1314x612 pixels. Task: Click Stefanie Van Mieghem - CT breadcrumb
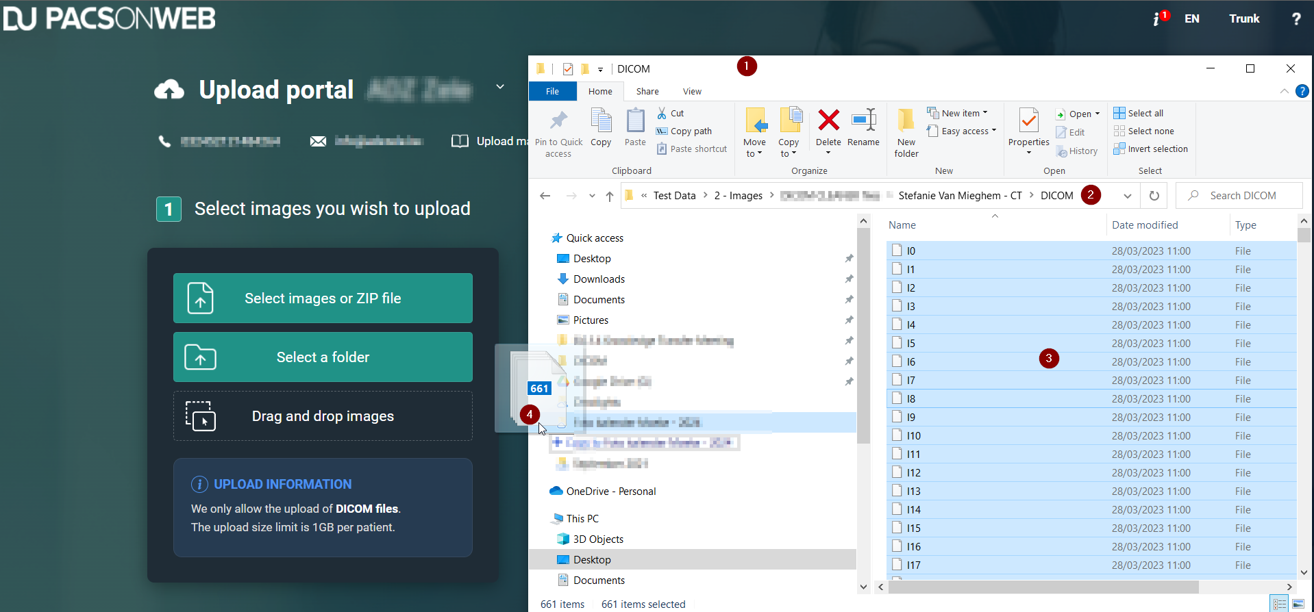[960, 196]
